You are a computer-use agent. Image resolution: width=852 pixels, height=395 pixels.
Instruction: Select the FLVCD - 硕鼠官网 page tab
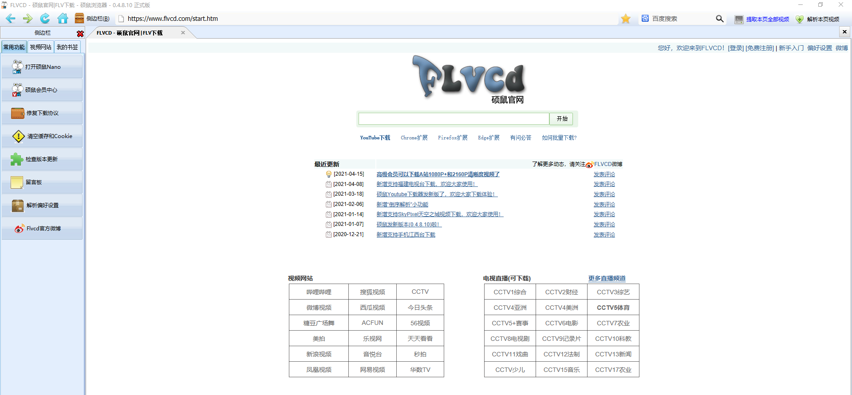click(130, 33)
